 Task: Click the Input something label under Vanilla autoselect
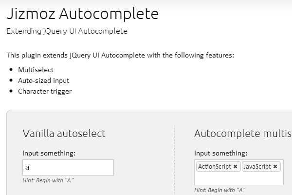[x=49, y=154]
